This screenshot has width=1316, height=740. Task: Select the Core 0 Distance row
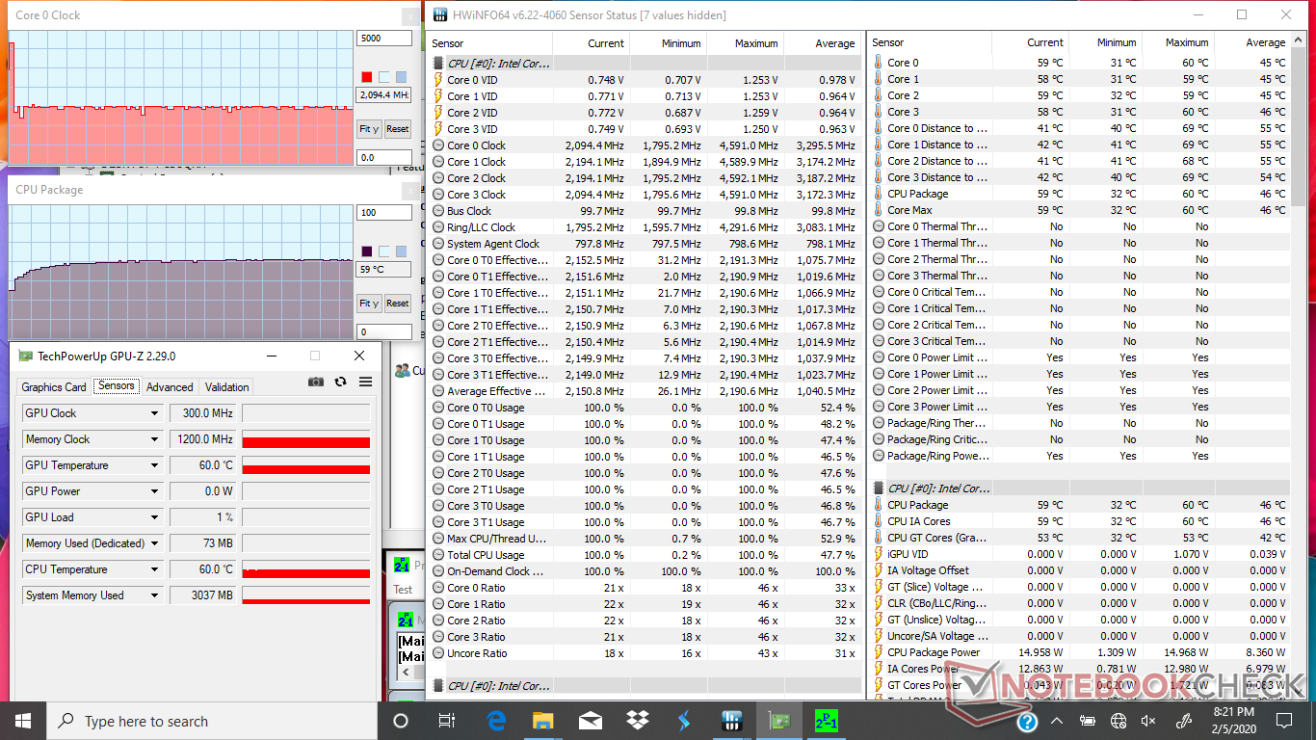(x=1079, y=128)
